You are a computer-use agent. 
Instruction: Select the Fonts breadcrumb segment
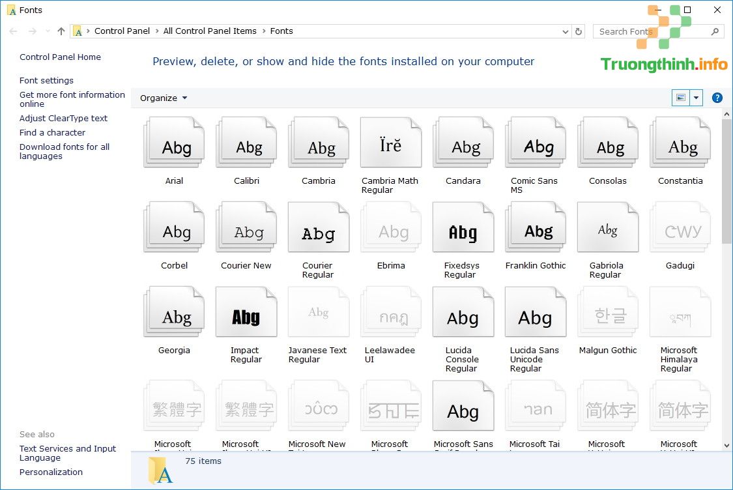pyautogui.click(x=281, y=31)
